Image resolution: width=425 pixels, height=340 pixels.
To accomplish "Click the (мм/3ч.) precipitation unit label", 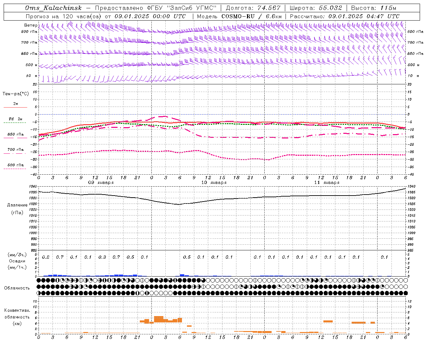I will [17, 255].
